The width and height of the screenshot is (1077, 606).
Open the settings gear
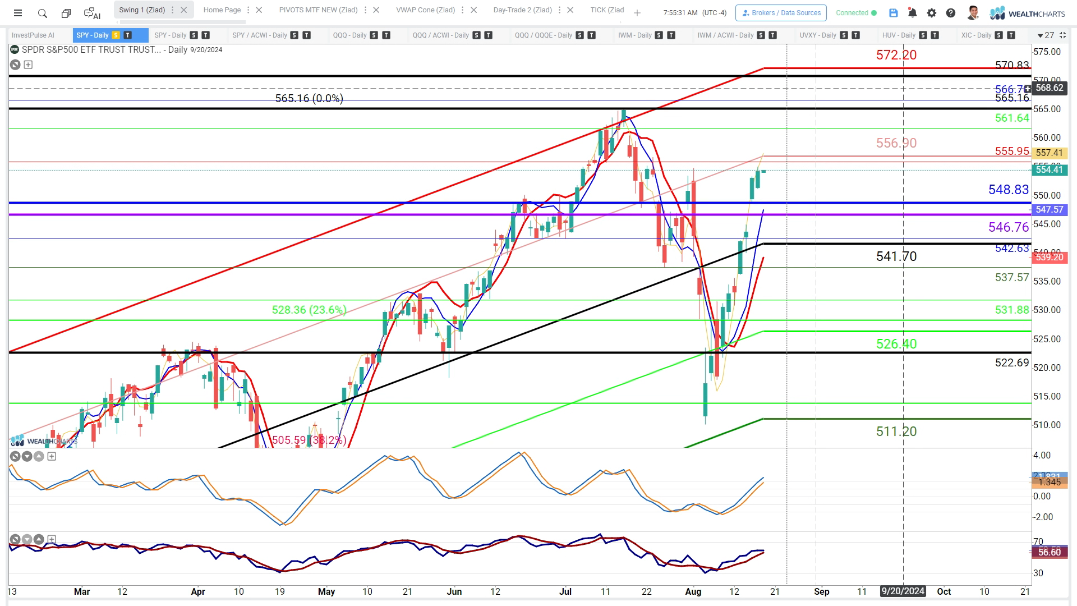pos(932,13)
